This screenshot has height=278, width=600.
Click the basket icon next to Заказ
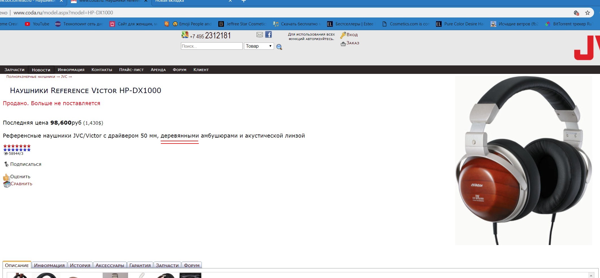(x=343, y=44)
